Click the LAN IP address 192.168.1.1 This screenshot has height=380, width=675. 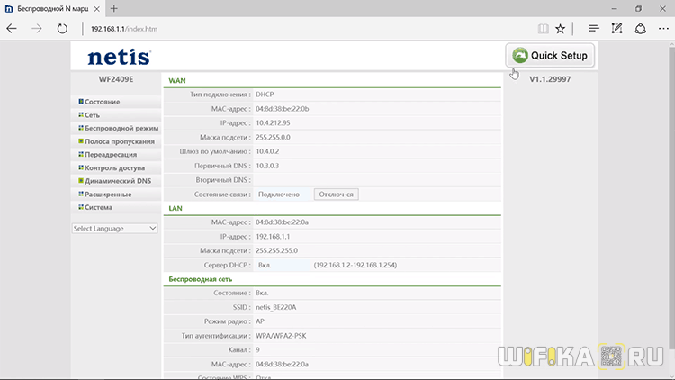tap(273, 237)
